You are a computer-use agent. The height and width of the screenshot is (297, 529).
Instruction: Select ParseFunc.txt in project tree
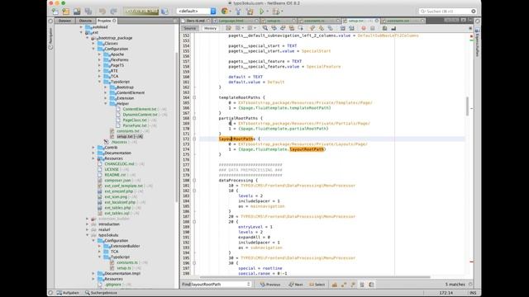134,125
